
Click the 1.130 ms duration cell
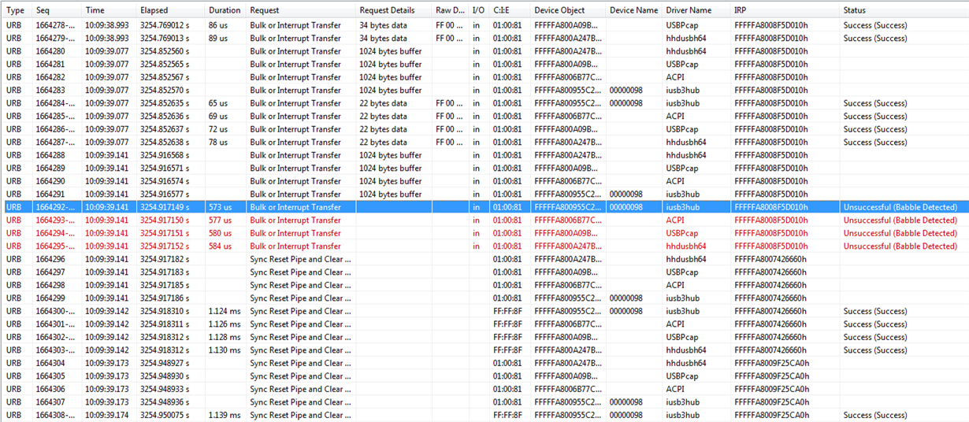coord(225,350)
